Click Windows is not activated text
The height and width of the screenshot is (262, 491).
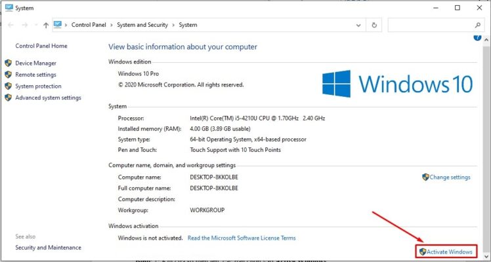coord(150,238)
